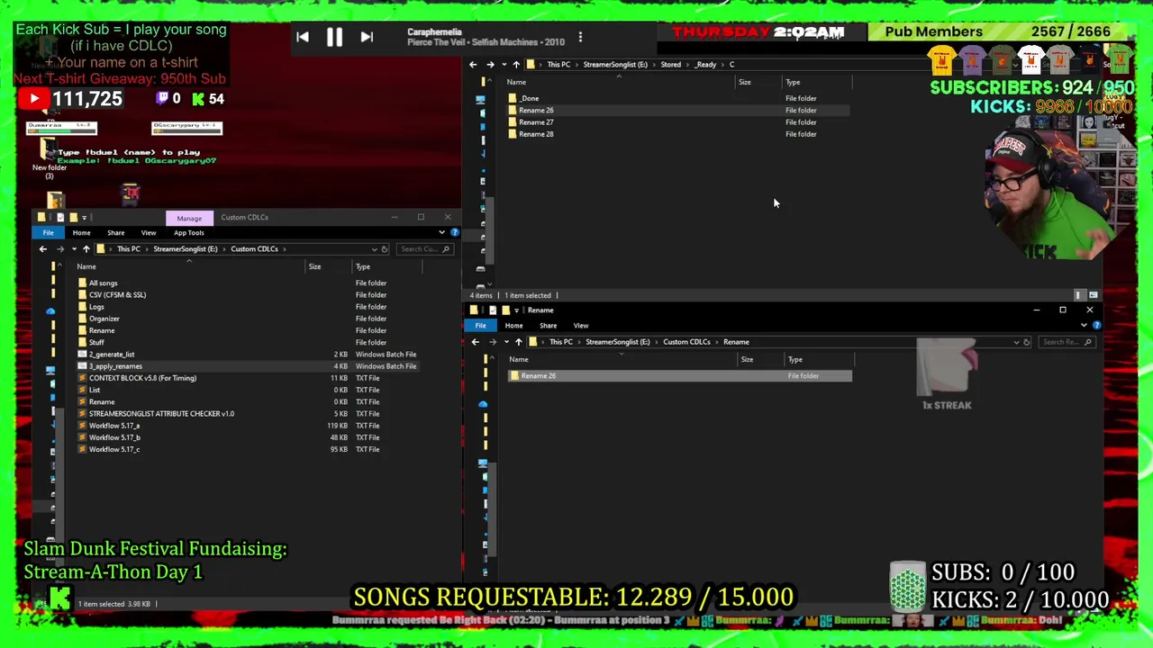The height and width of the screenshot is (648, 1153).
Task: Click 'Custom CDLCs' breadcrumb in Rename window
Action: click(686, 342)
